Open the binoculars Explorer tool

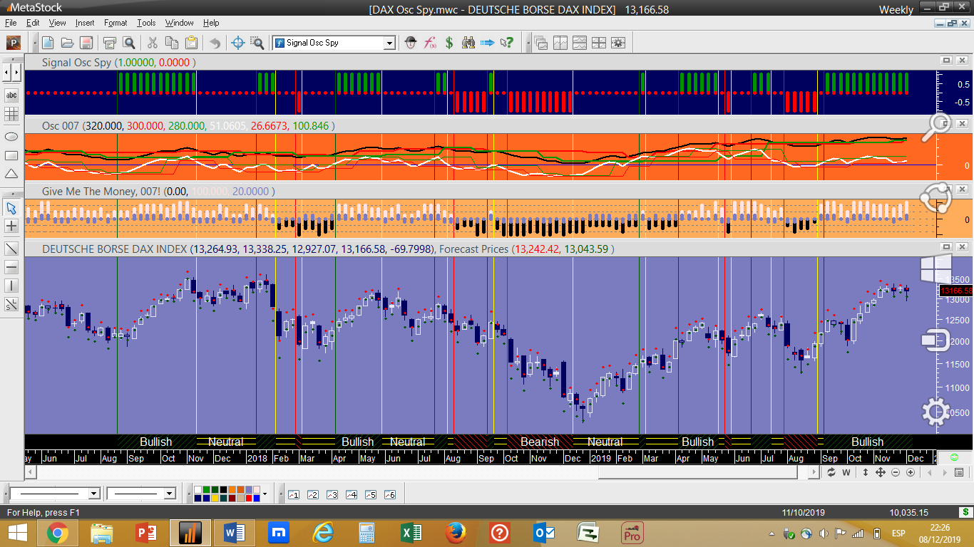(x=468, y=43)
